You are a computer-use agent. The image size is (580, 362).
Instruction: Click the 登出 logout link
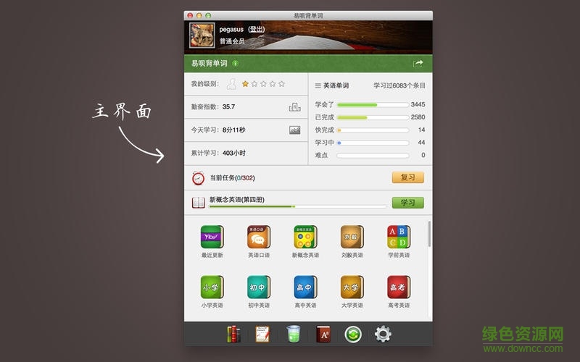pyautogui.click(x=257, y=30)
